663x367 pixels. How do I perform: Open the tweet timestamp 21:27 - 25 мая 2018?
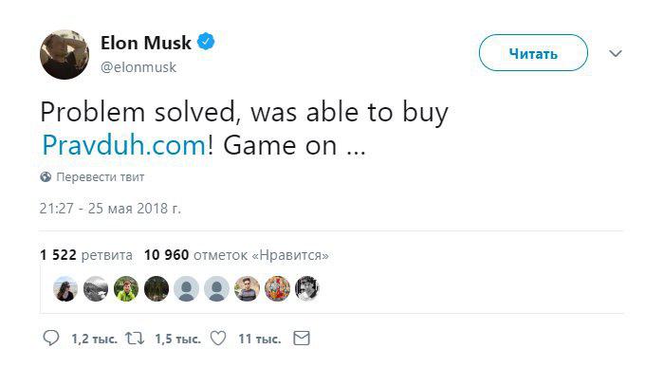(x=110, y=209)
